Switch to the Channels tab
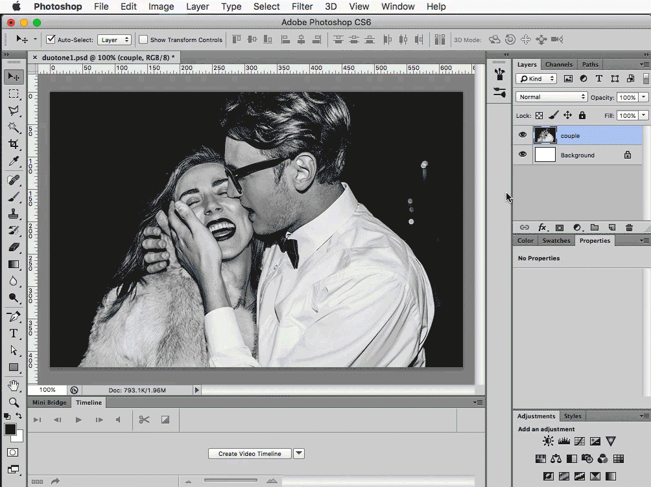 point(558,64)
